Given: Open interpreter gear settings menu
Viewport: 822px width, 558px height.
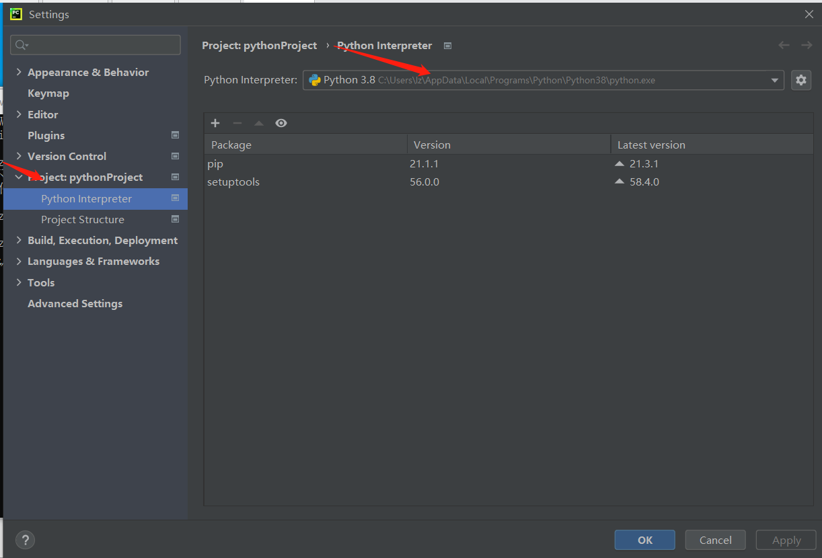Looking at the screenshot, I should click(x=800, y=80).
